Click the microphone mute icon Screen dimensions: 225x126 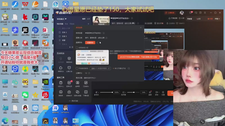(96, 92)
